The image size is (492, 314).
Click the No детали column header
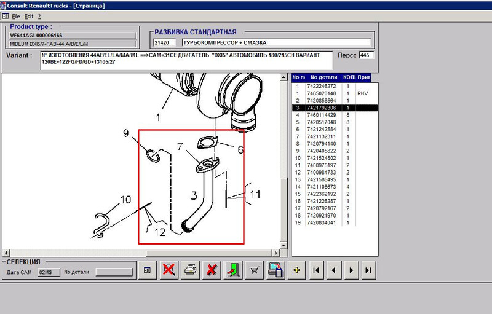click(x=323, y=77)
